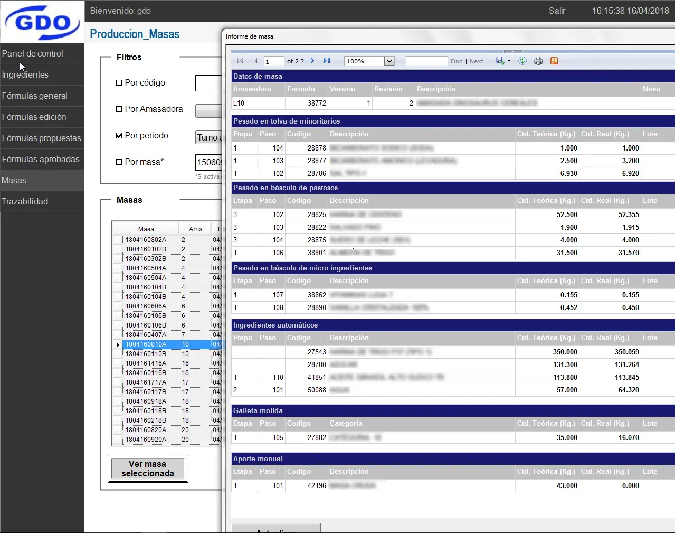The width and height of the screenshot is (675, 533).
Task: Open Ingredientes in the sidebar
Action: 42,74
